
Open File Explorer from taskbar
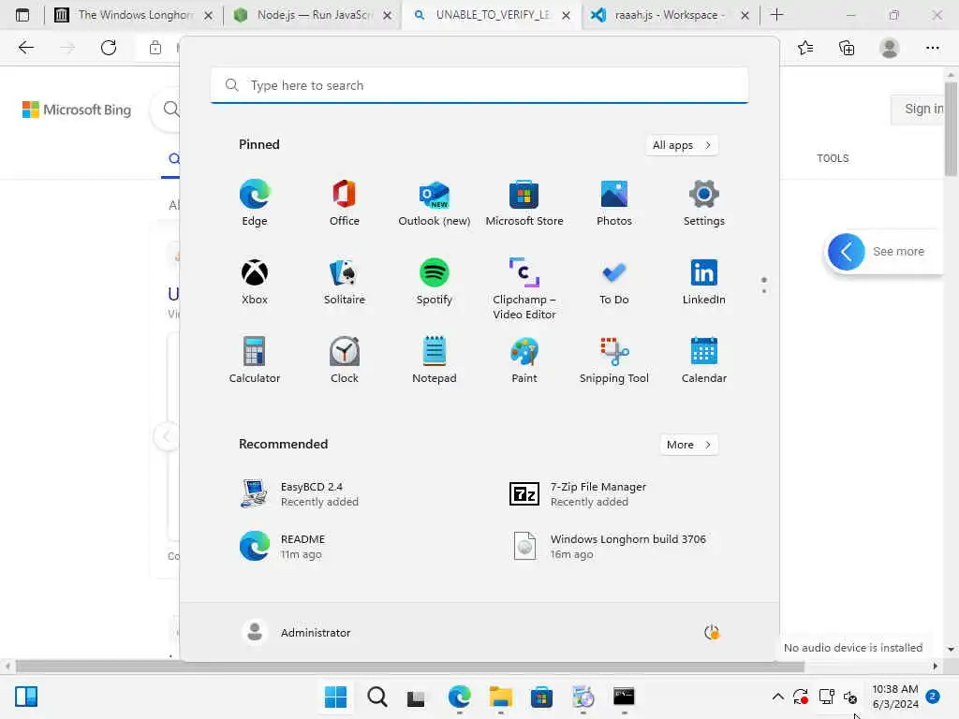pos(500,697)
